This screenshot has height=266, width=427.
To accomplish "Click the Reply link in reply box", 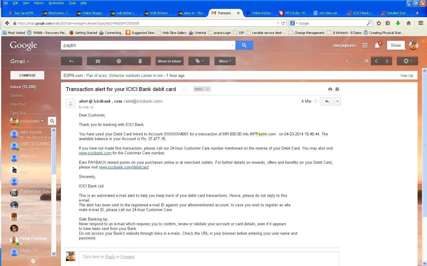I will 110,257.
